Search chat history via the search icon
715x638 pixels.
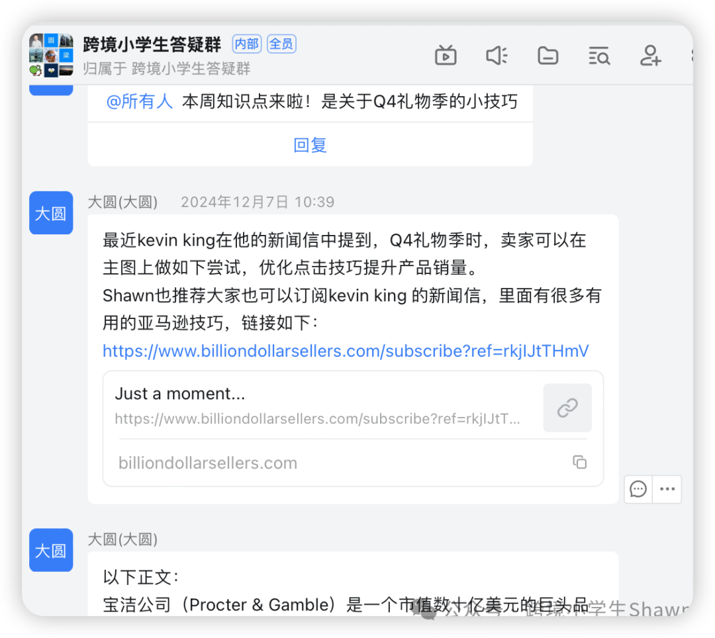point(598,56)
